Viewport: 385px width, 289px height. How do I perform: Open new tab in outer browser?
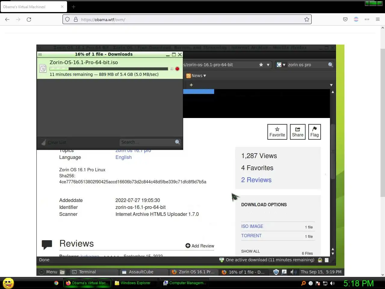[x=74, y=7]
